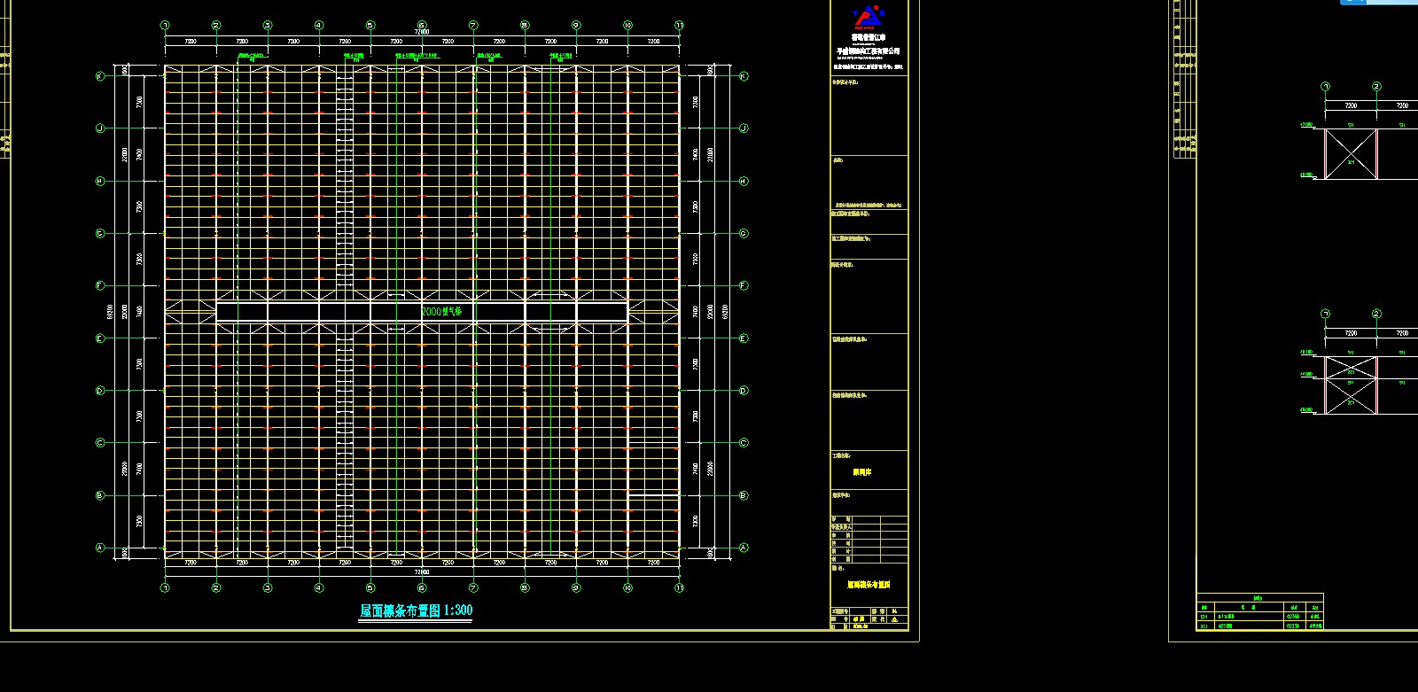
Task: Click axis bubble A on the right side
Action: pyautogui.click(x=744, y=548)
